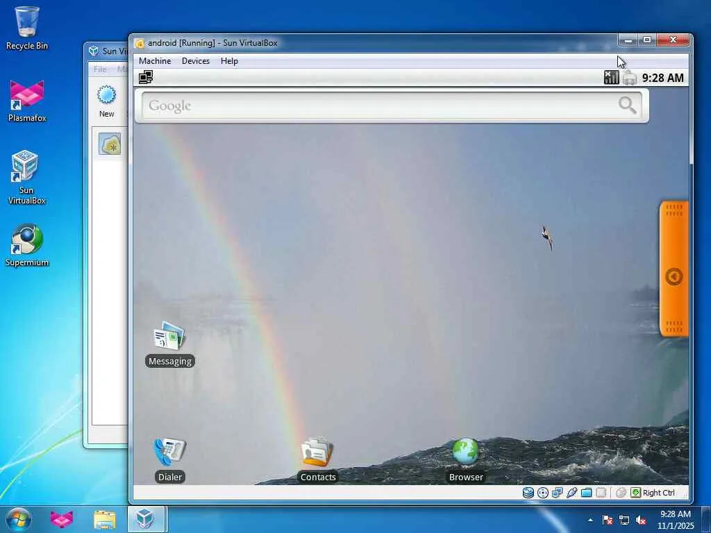Click the Android 9:28 AM clock

[662, 78]
